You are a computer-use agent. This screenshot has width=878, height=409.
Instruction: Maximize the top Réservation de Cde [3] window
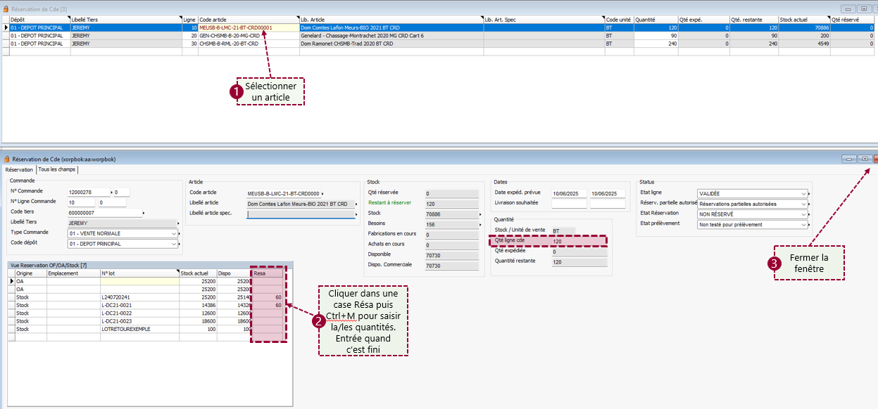(x=860, y=8)
